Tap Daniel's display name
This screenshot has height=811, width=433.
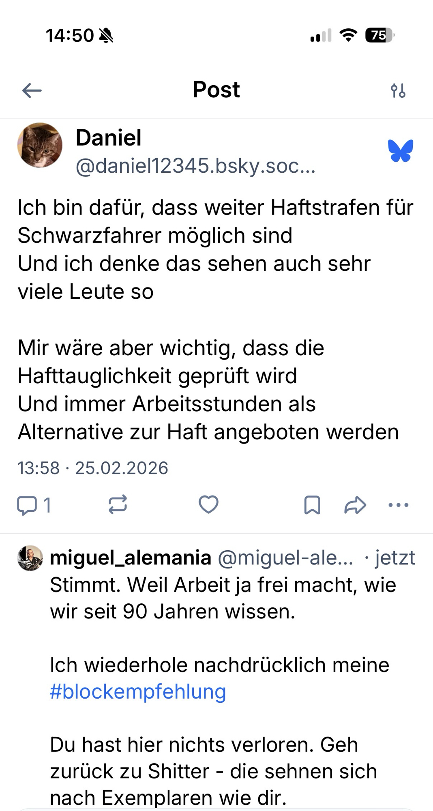tap(109, 137)
